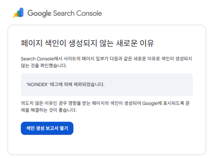The width and height of the screenshot is (214, 158).
Task: Click the gray 'NOINDEX' reason box
Action: 106,84
